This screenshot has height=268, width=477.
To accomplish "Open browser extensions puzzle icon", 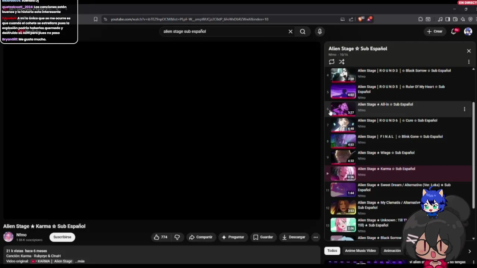I will (x=420, y=19).
